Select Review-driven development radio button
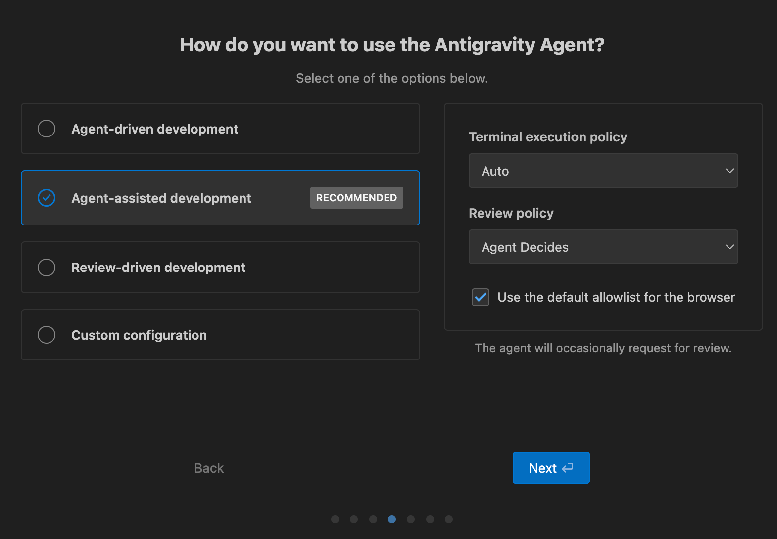 click(x=47, y=268)
